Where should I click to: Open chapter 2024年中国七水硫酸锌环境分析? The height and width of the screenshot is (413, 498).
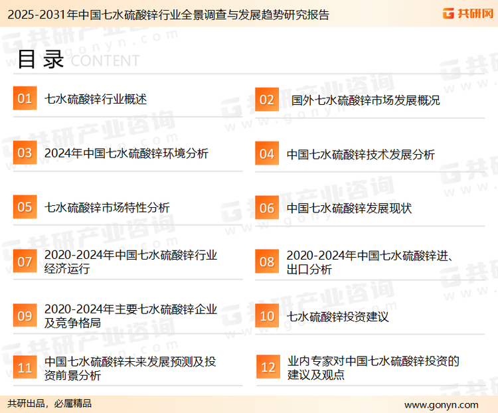pyautogui.click(x=126, y=153)
